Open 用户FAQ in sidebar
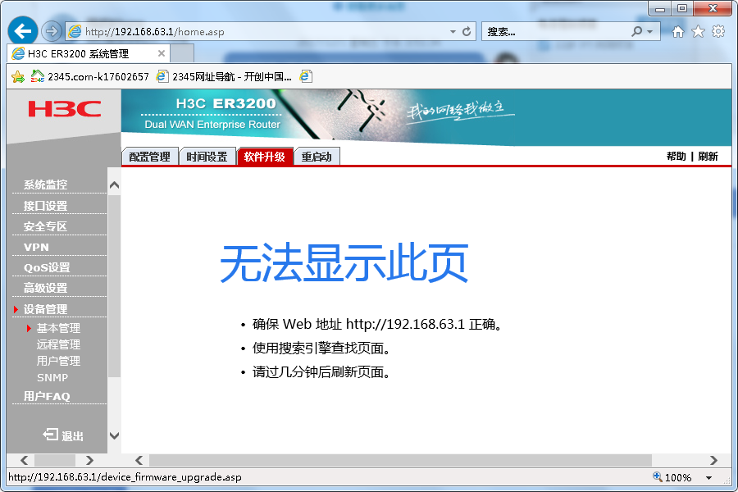 click(x=47, y=396)
